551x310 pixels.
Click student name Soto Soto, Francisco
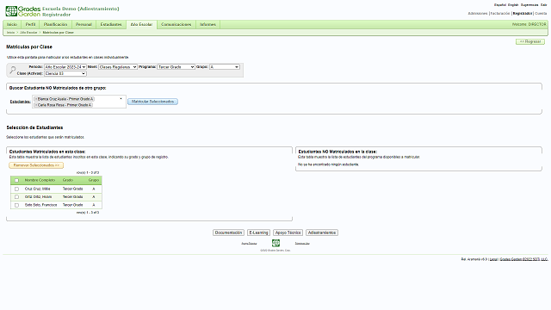pyautogui.click(x=40, y=205)
